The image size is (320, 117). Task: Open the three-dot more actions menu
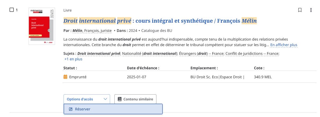point(311,10)
